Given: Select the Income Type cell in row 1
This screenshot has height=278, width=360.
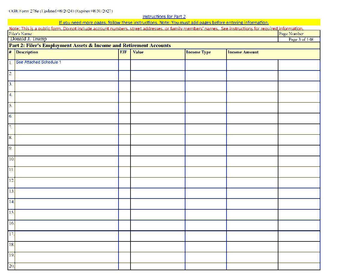Looking at the screenshot, I should pos(206,65).
